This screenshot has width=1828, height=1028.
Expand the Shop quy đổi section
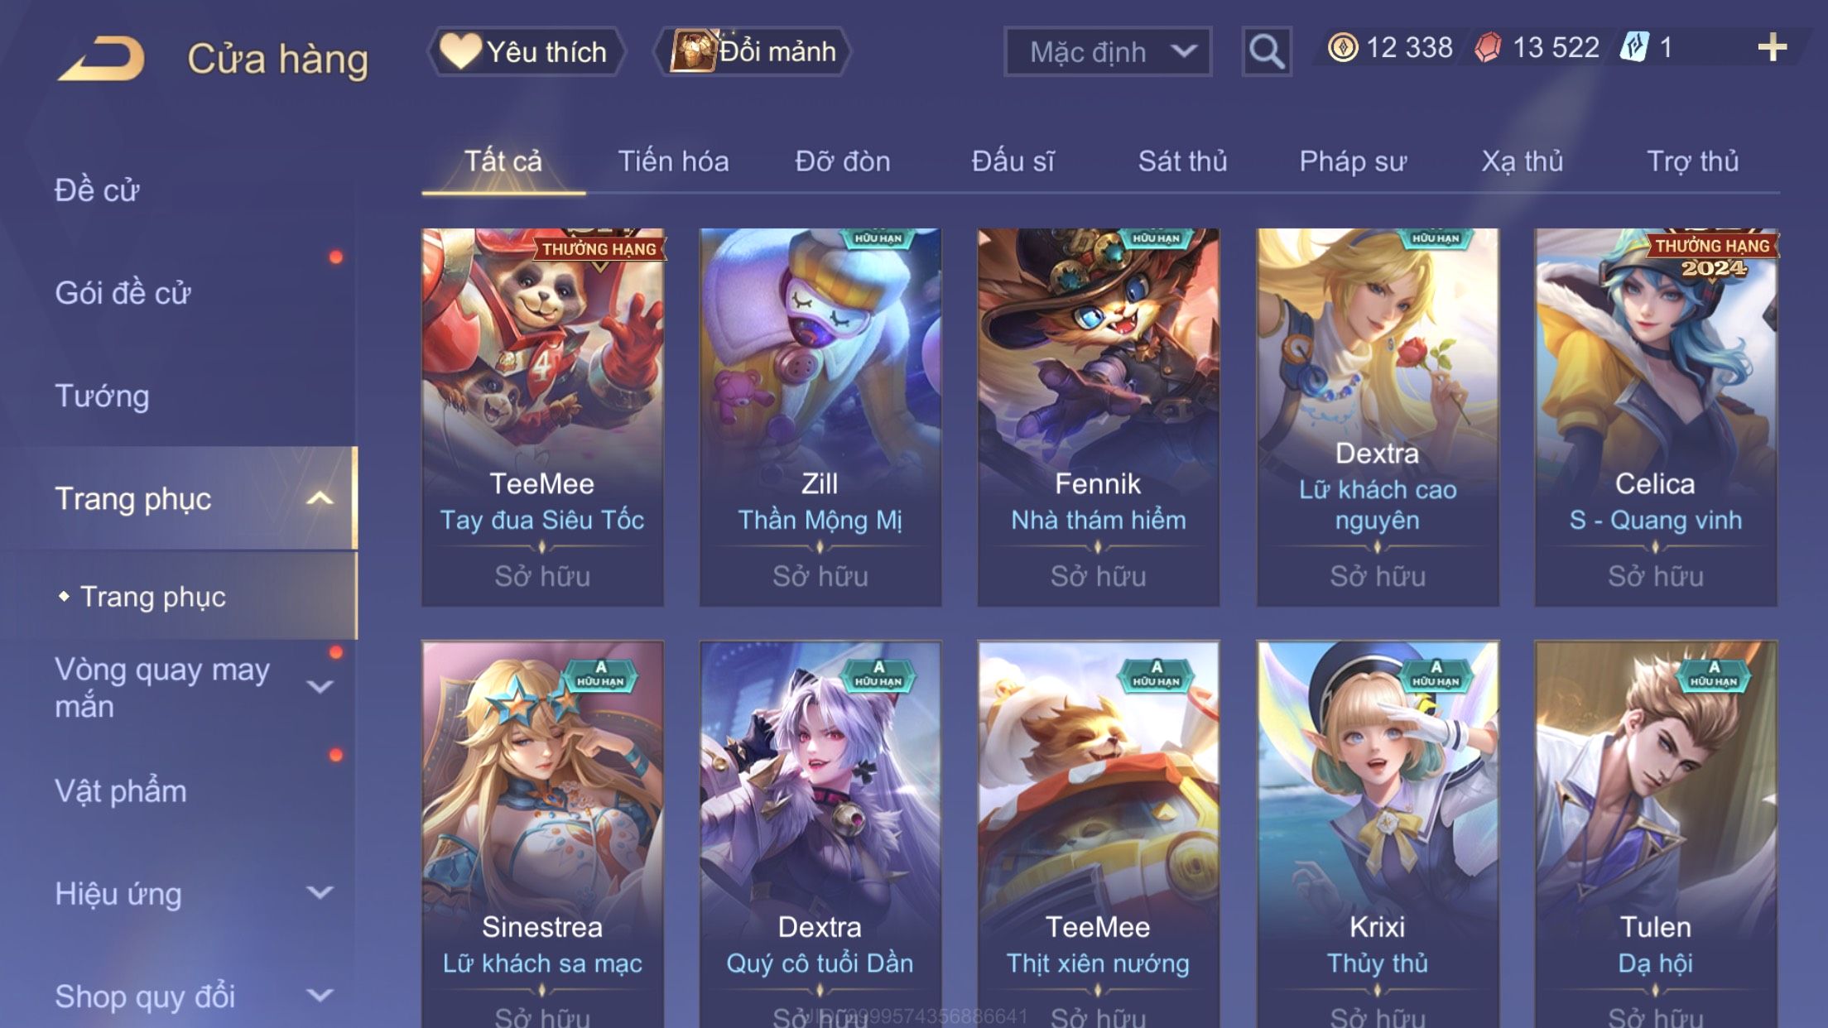pyautogui.click(x=320, y=995)
